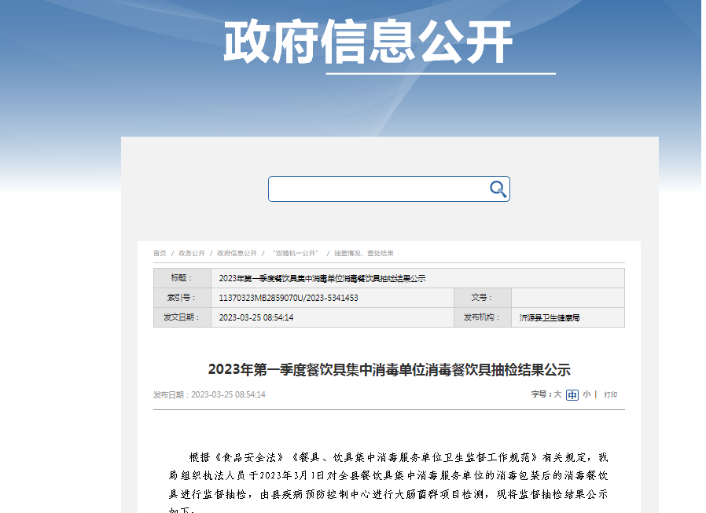Screen dimensions: 706x513
Task: Open the 首页 breadcrumb link
Action: (160, 254)
